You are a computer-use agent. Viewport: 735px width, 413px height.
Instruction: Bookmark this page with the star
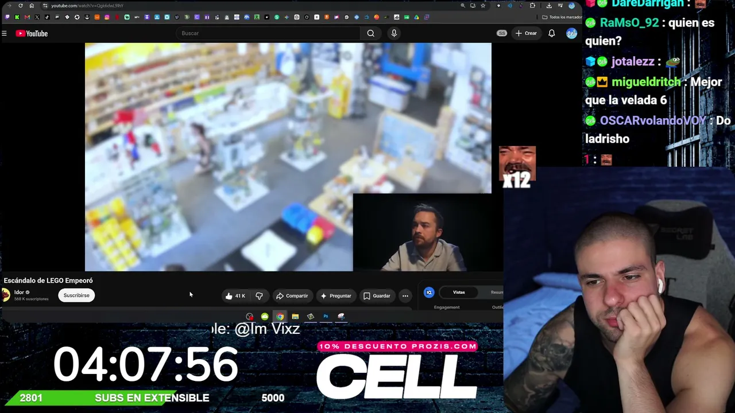click(x=483, y=6)
